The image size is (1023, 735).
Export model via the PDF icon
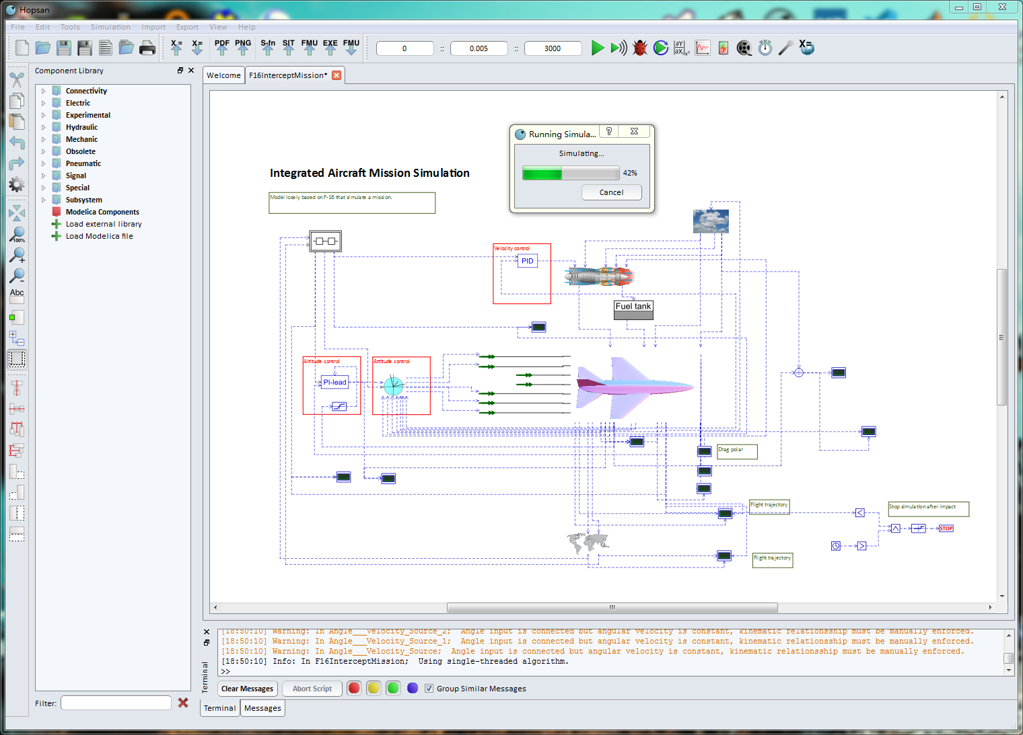222,47
